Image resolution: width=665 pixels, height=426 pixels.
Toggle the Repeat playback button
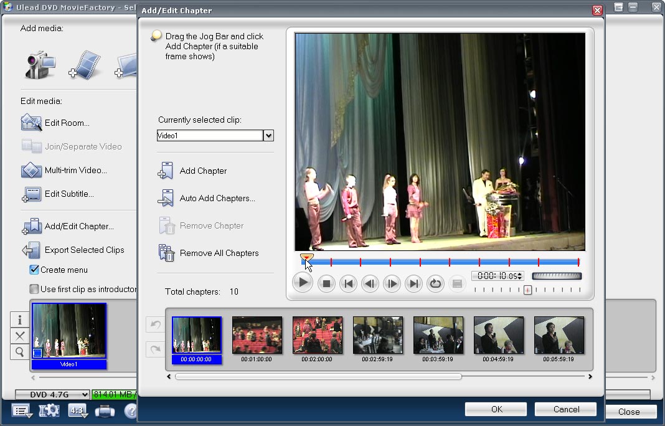435,284
